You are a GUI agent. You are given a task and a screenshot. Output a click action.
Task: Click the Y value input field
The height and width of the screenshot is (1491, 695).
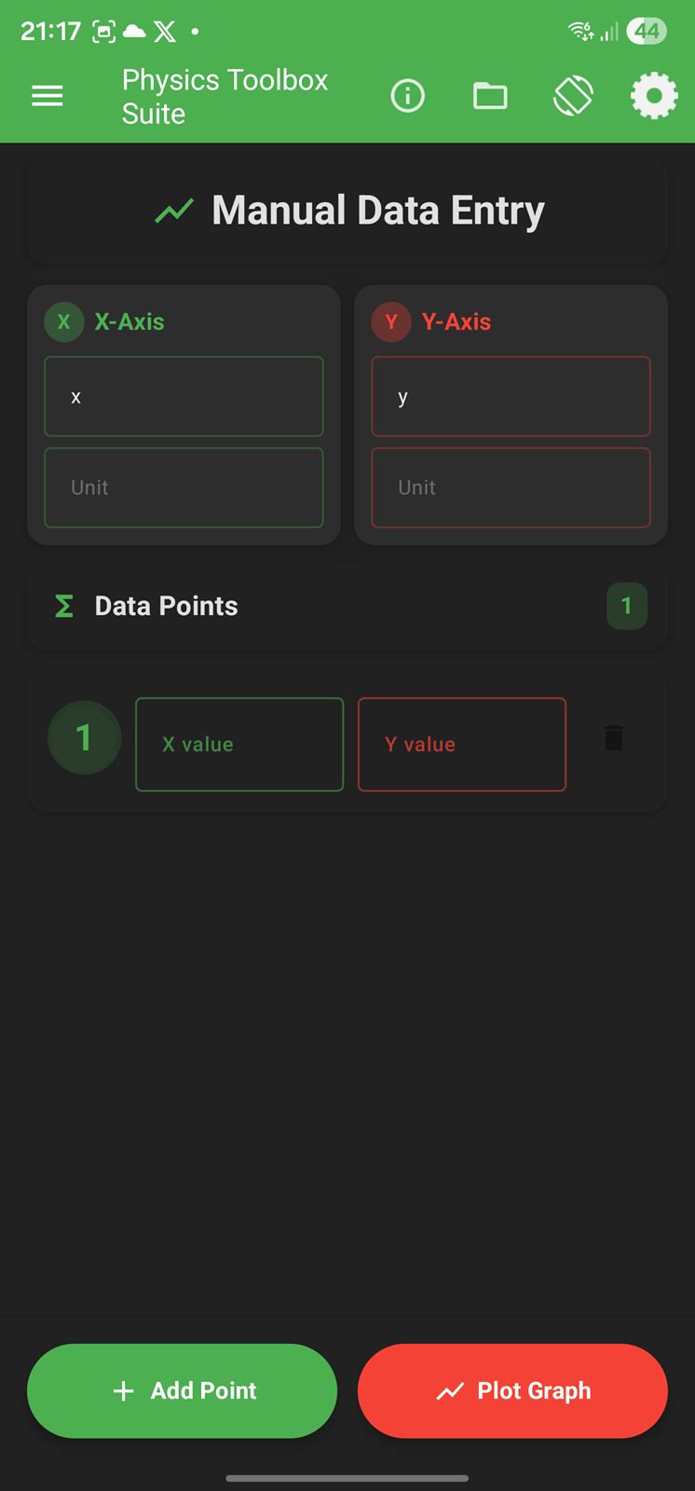[x=462, y=745]
